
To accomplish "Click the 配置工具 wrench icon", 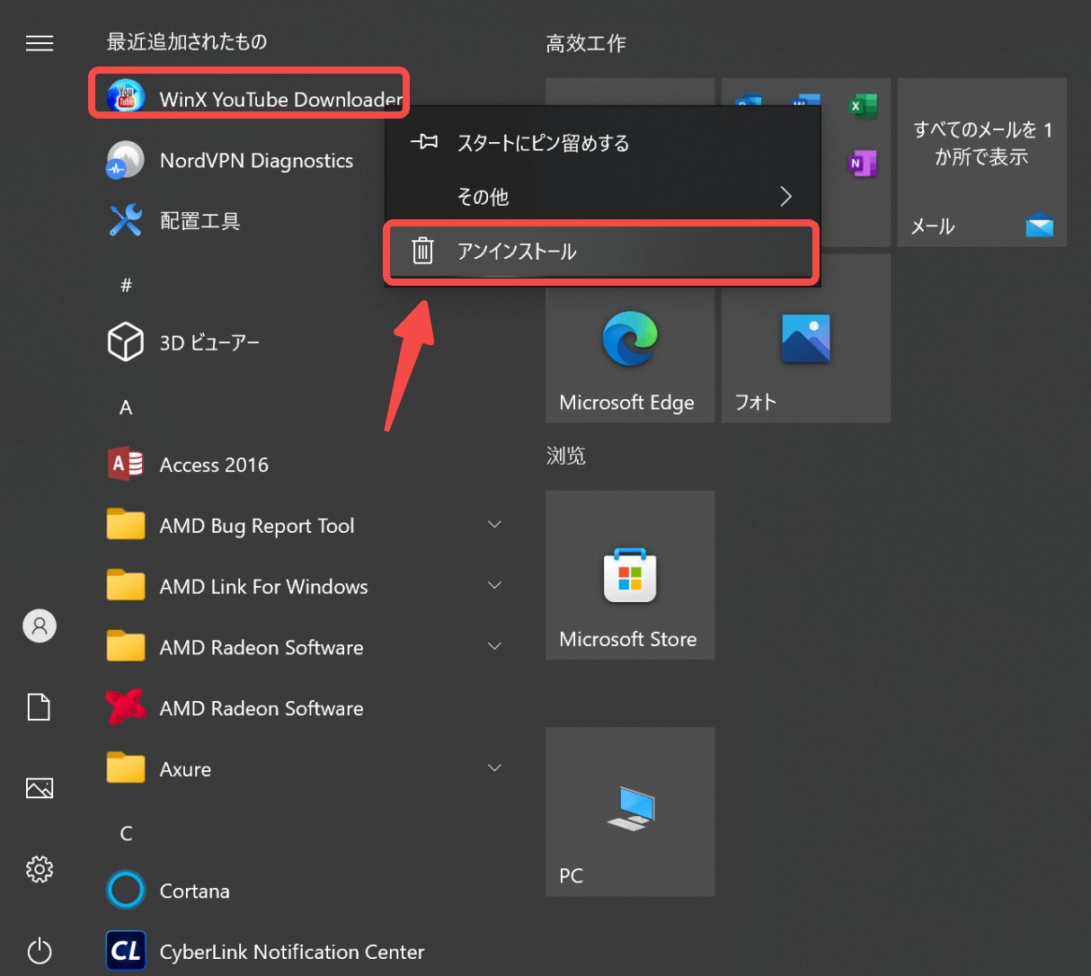I will point(126,220).
